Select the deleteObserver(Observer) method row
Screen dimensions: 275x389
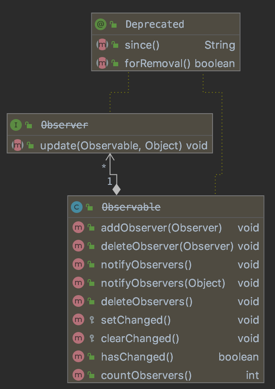pos(167,246)
